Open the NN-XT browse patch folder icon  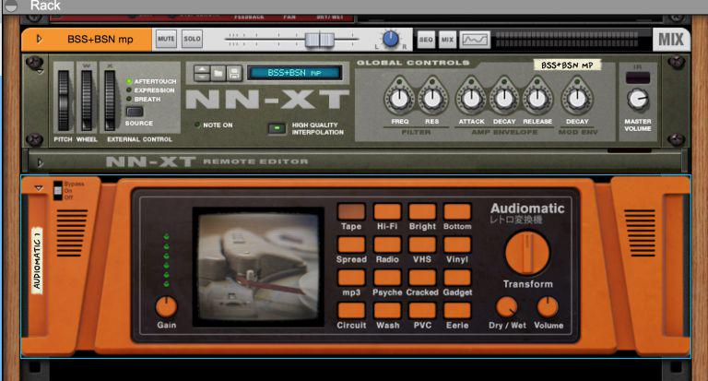click(218, 73)
